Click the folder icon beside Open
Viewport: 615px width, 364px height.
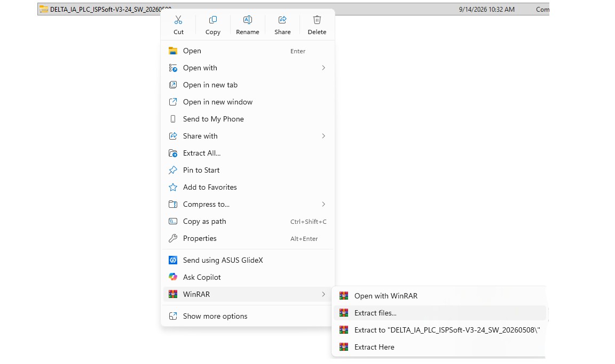pos(172,51)
